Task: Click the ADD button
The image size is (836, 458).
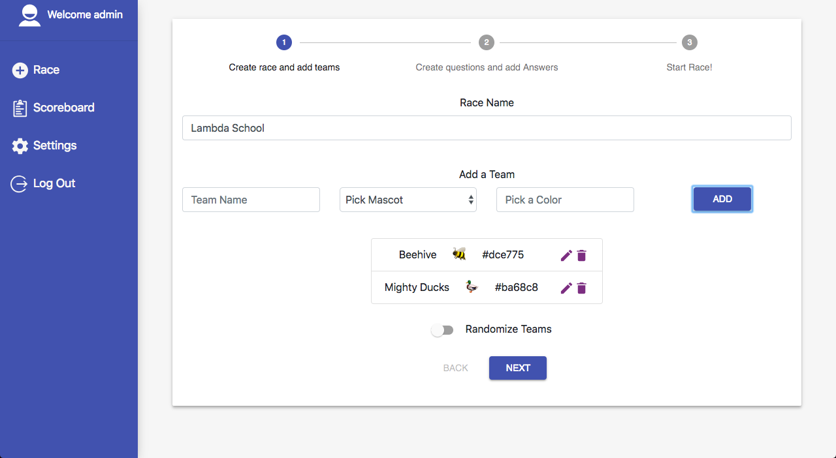Action: click(722, 199)
